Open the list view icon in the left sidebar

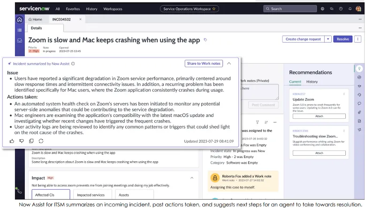coord(20,30)
